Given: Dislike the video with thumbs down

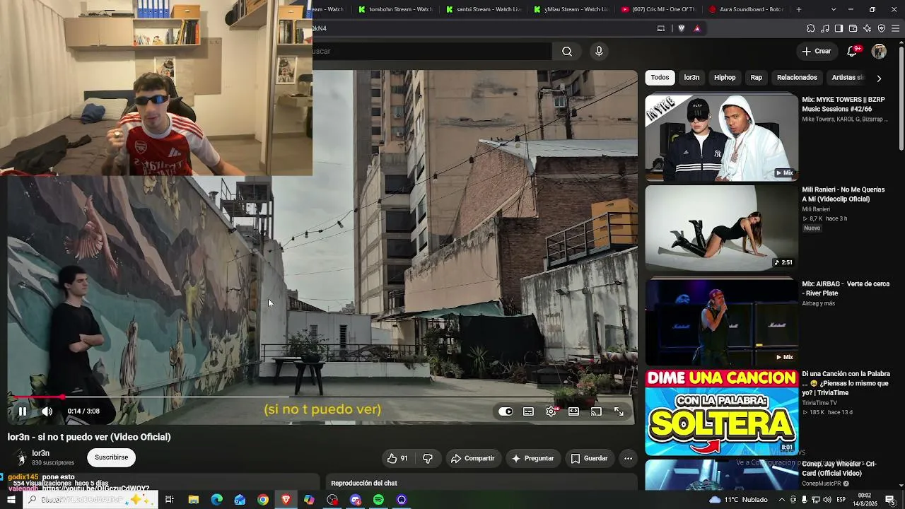Looking at the screenshot, I should 428,458.
